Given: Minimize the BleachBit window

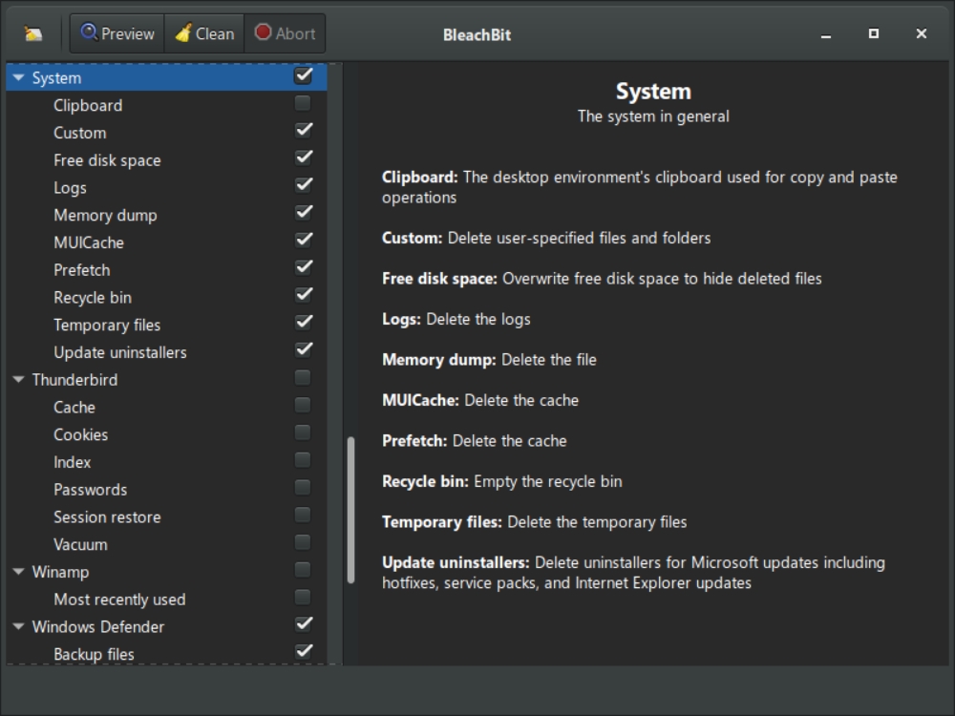Looking at the screenshot, I should [826, 34].
